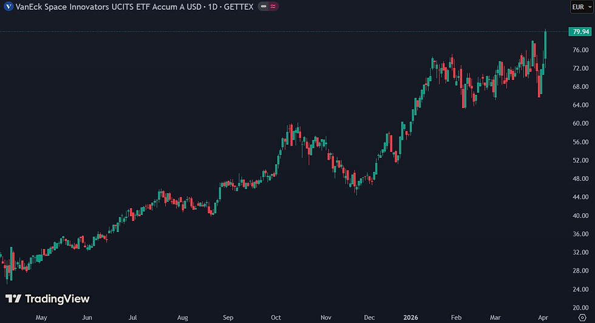Click the Dec label on time axis
This screenshot has height=323, width=595.
coord(369,318)
